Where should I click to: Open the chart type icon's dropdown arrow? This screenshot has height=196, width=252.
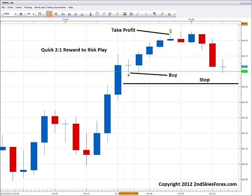pos(44,14)
